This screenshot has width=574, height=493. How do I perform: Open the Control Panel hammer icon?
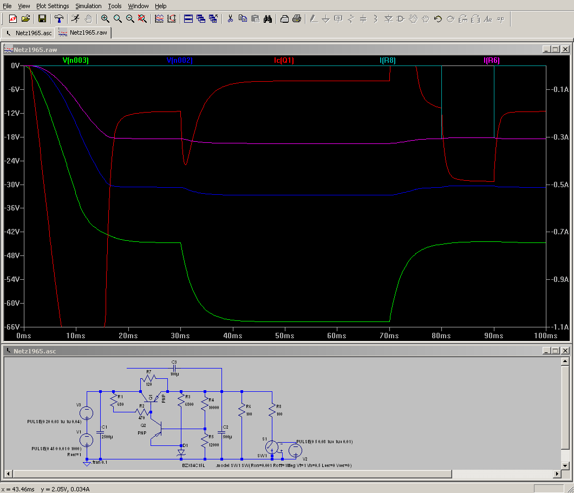tap(59, 18)
